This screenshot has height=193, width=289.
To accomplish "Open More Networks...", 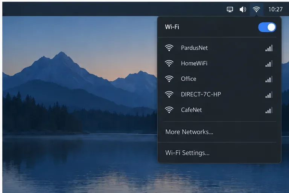I will click(189, 132).
